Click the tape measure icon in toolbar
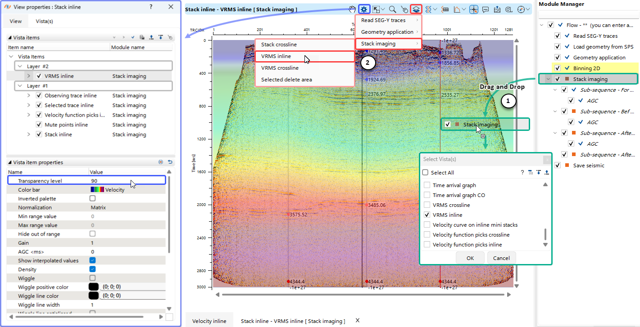640x327 pixels. tap(509, 9)
